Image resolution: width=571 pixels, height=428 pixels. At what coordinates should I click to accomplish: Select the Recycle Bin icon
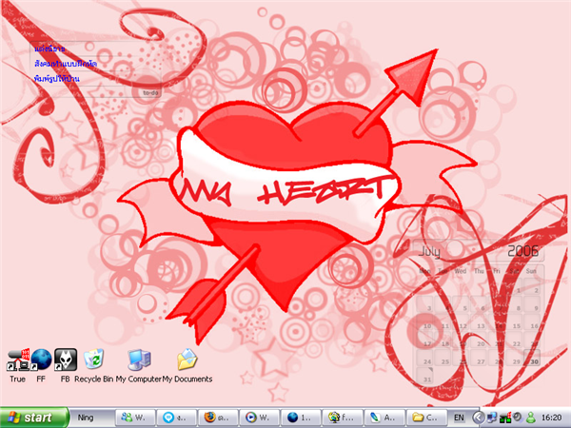94,360
